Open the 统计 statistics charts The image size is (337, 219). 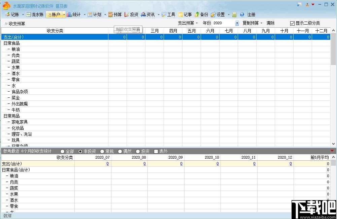(x=73, y=14)
